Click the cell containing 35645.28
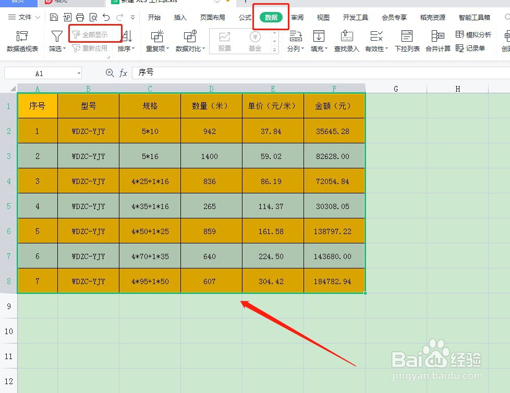The height and width of the screenshot is (393, 510). [334, 131]
